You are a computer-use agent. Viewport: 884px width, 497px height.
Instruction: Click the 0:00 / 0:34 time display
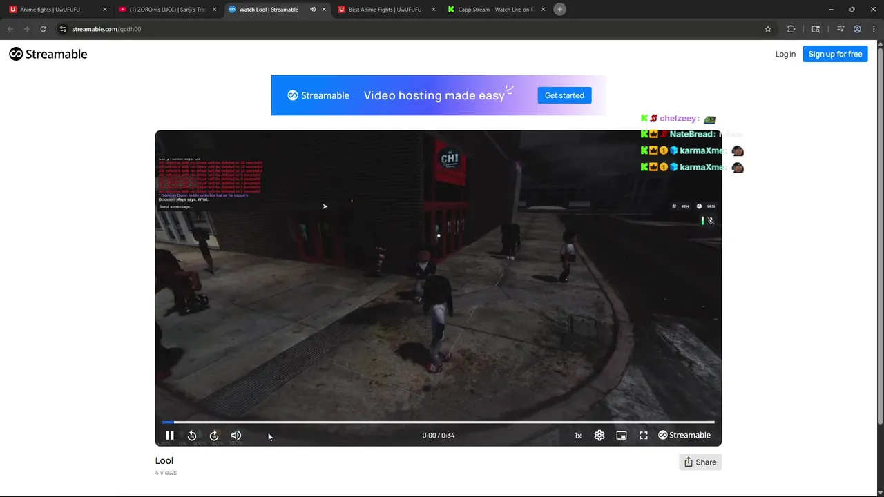(439, 436)
